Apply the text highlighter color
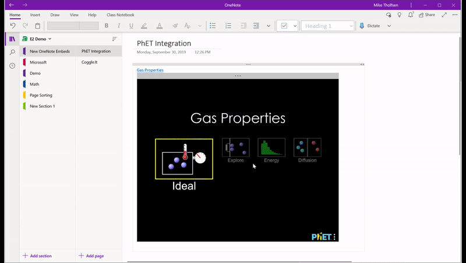466x263 pixels. click(x=144, y=26)
